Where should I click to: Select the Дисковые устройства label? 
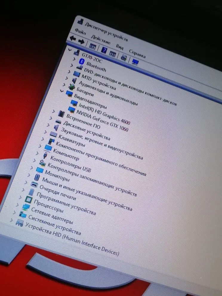point(87,131)
